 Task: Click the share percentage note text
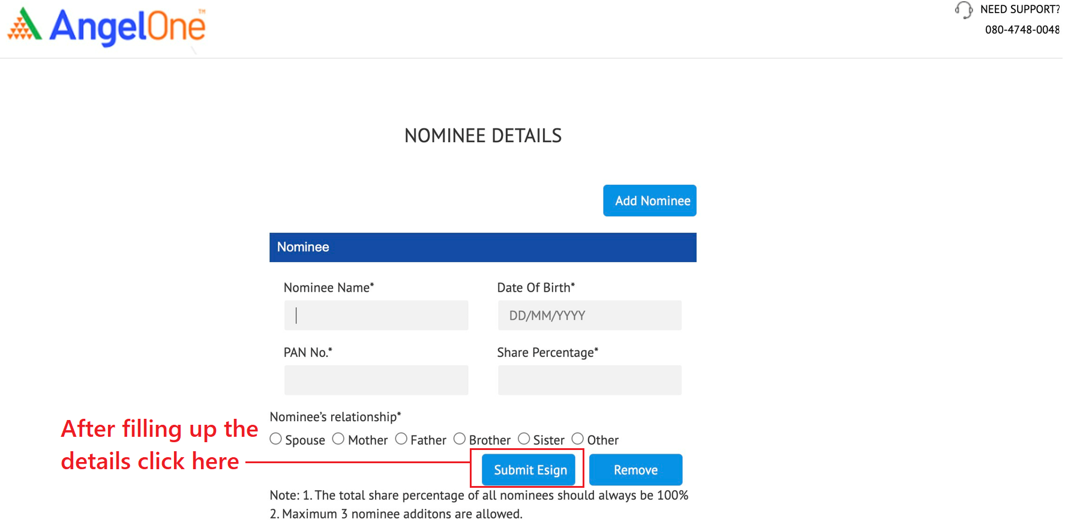[x=479, y=496]
